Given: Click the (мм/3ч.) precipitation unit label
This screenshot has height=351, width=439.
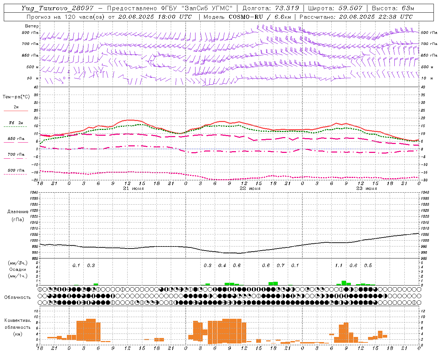Looking at the screenshot, I should (x=18, y=263).
